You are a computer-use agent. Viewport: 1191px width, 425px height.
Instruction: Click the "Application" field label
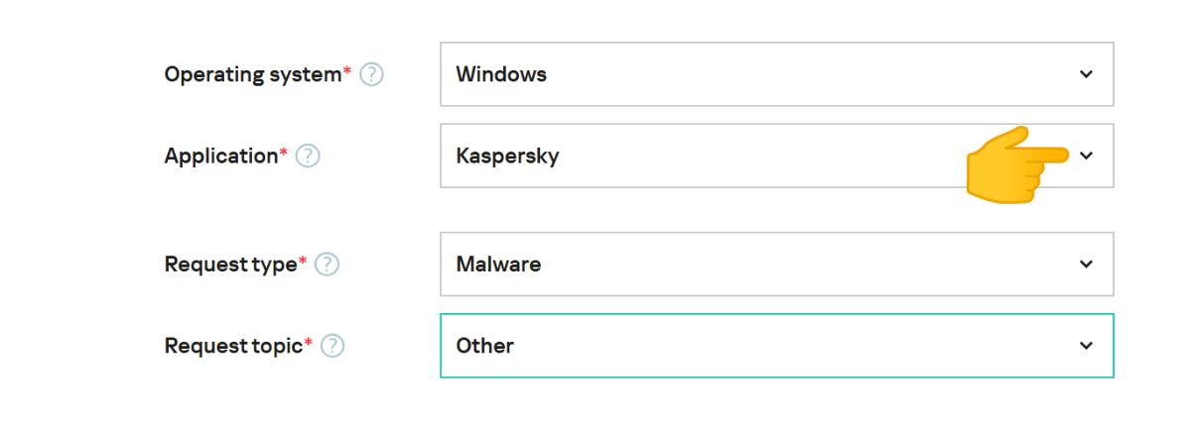click(x=221, y=156)
